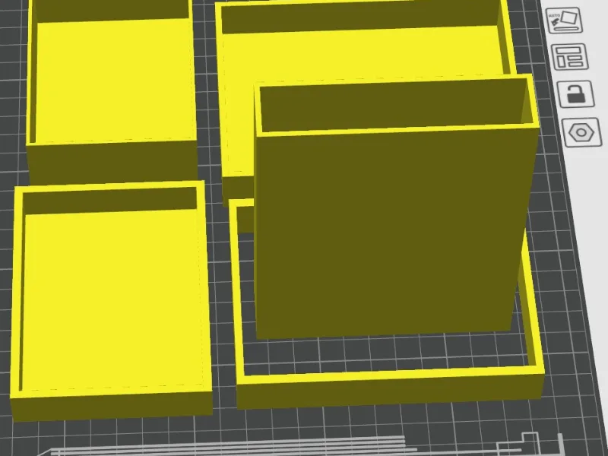The image size is (608, 456).
Task: Click the back inner wall of the wide tray
Action: (x=360, y=18)
